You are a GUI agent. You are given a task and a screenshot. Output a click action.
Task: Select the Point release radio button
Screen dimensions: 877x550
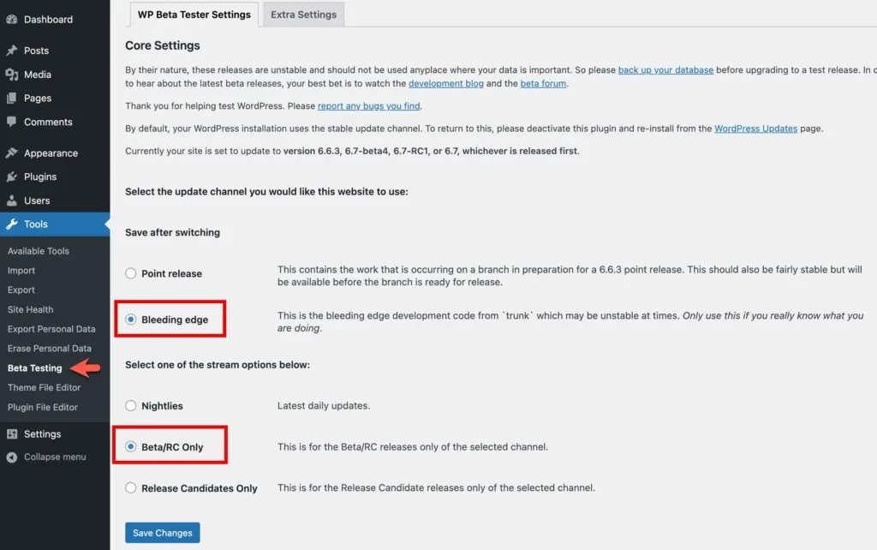(131, 273)
